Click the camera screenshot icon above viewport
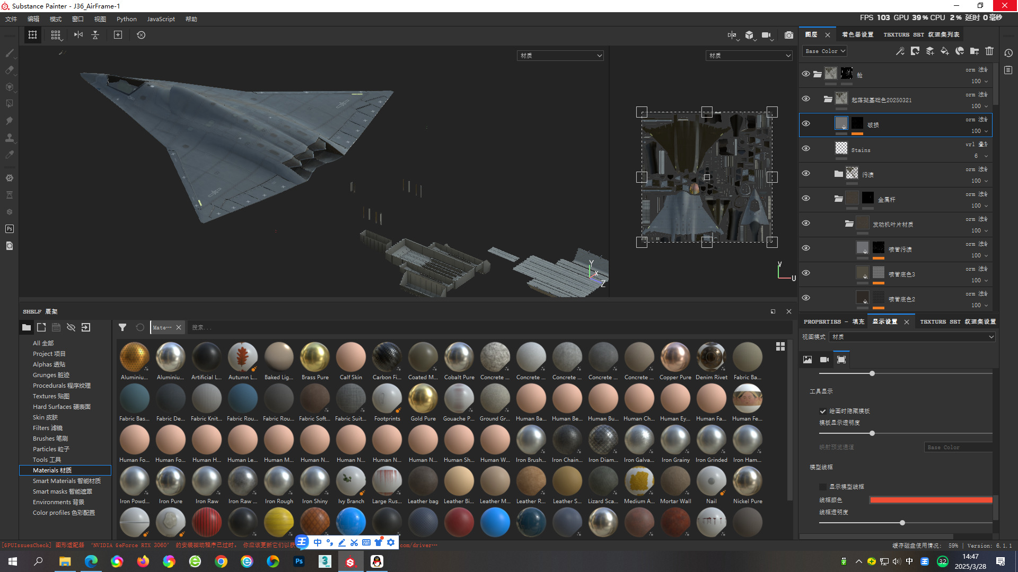The image size is (1018, 572). point(789,35)
